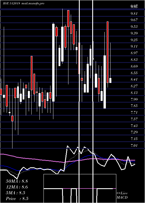Screen dimensions: 145x203
Task: Click the 50MA : 8.8 value
Action: 17,181
